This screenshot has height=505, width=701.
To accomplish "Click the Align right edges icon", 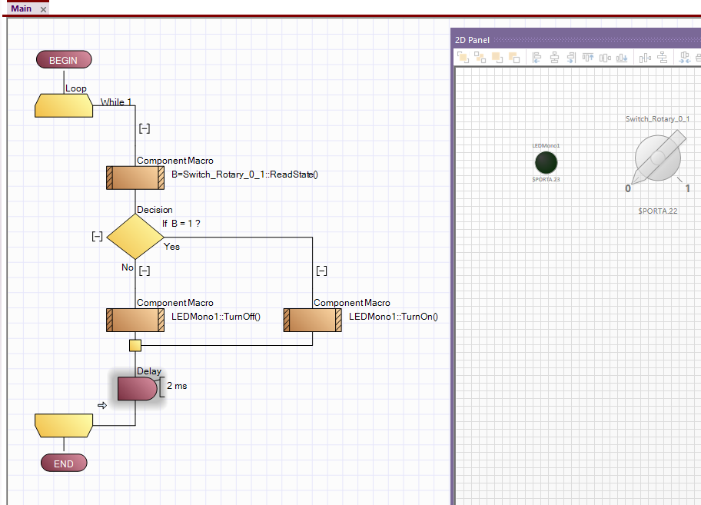I will (571, 58).
